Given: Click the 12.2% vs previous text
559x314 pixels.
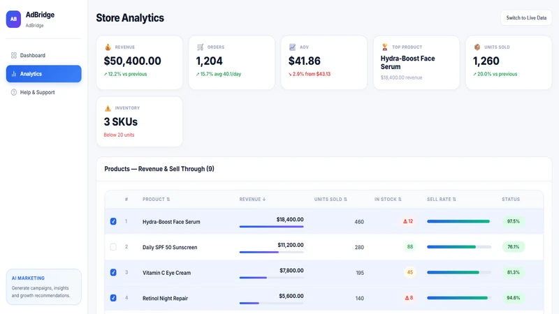Looking at the screenshot, I should coord(125,74).
